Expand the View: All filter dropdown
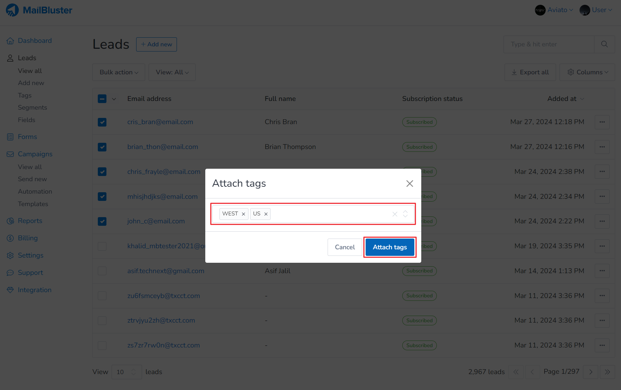This screenshot has width=621, height=390. pyautogui.click(x=172, y=72)
